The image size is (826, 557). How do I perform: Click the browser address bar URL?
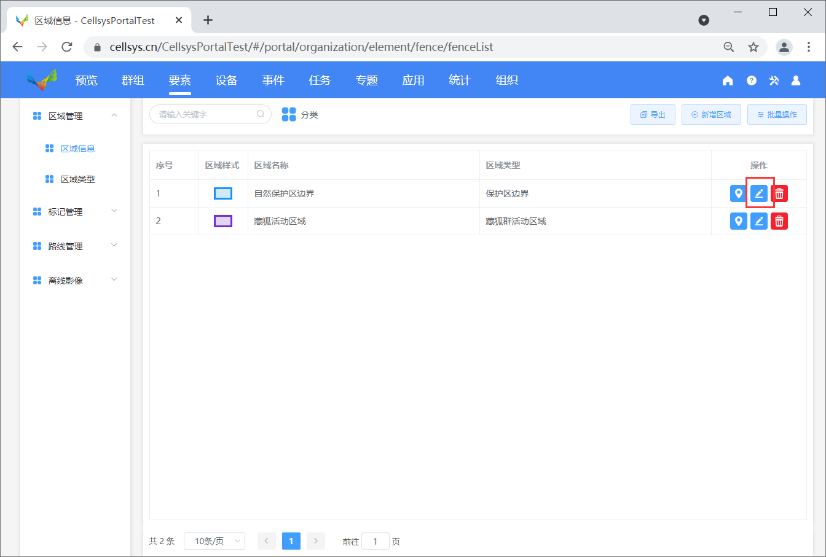[301, 47]
